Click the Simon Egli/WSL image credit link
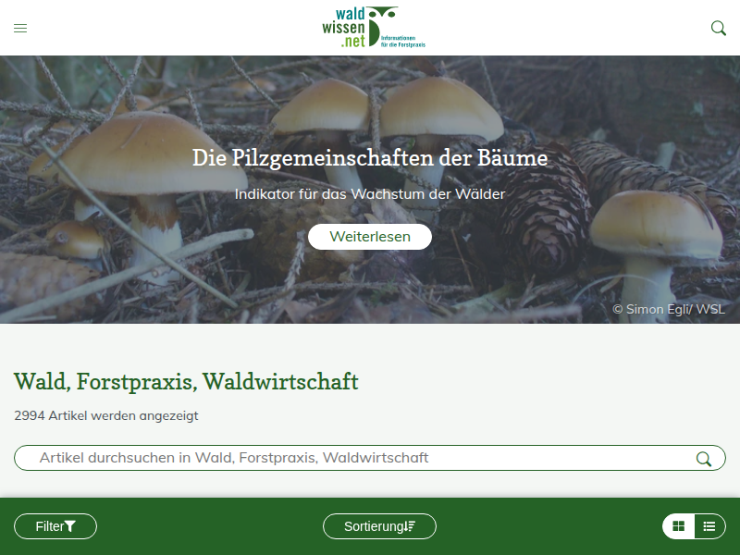 click(x=670, y=309)
